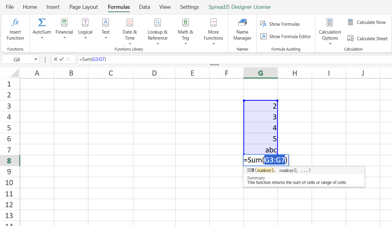Expand the Lookup & Reference dropdown arrow
392x226 pixels.
(x=158, y=44)
